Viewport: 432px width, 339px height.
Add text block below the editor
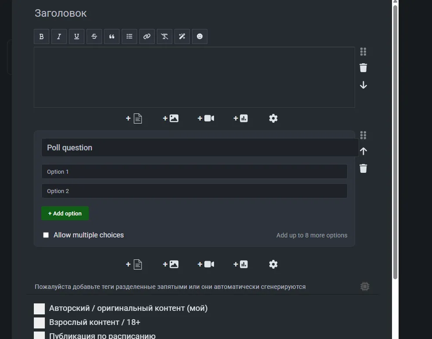[x=134, y=119]
